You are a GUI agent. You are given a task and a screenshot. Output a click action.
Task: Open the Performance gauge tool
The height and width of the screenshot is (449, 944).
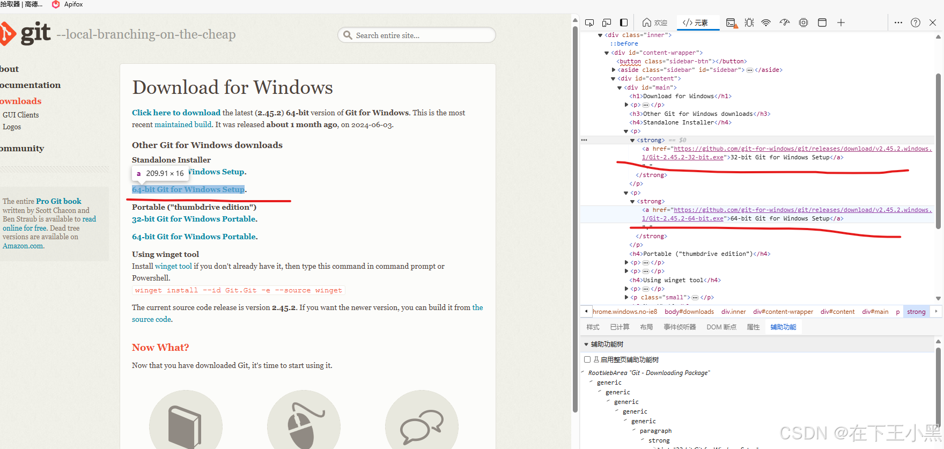pos(785,23)
